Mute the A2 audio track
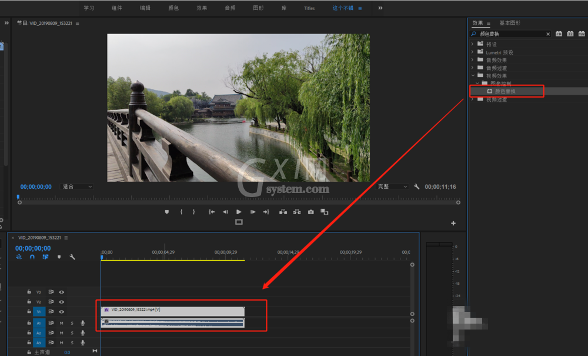This screenshot has width=588, height=356. tap(62, 332)
